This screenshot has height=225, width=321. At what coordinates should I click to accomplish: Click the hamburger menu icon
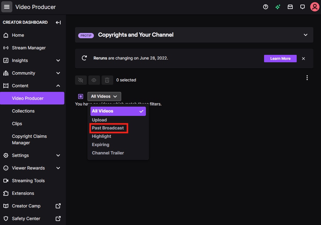(x=7, y=7)
